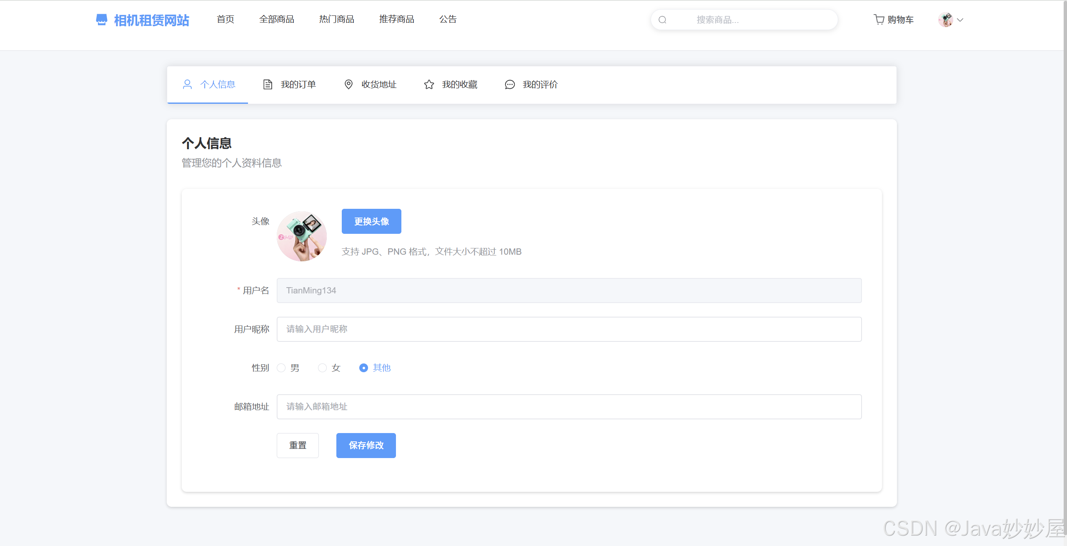Viewport: 1067px width, 546px height.
Task: Click the store logo icon beside 相机租赁网站
Action: [101, 20]
